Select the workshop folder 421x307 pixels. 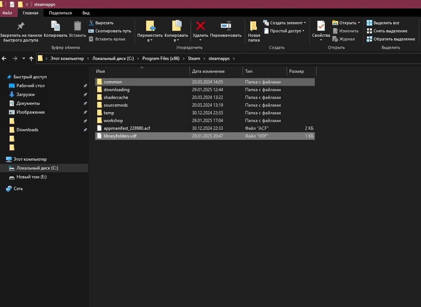click(205, 120)
